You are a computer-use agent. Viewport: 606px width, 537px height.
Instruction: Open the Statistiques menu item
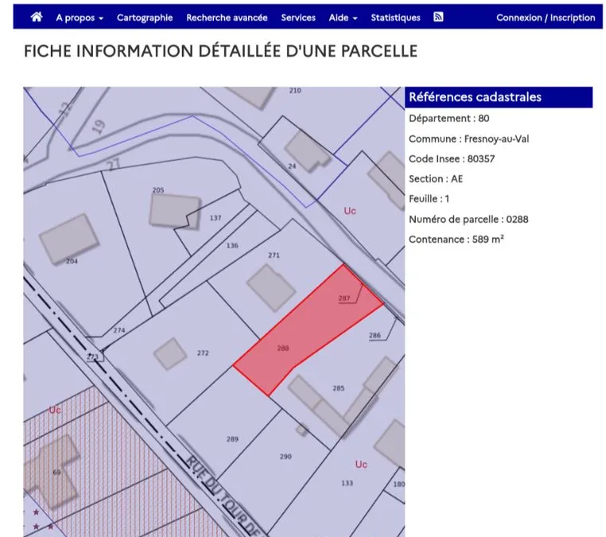click(x=396, y=18)
